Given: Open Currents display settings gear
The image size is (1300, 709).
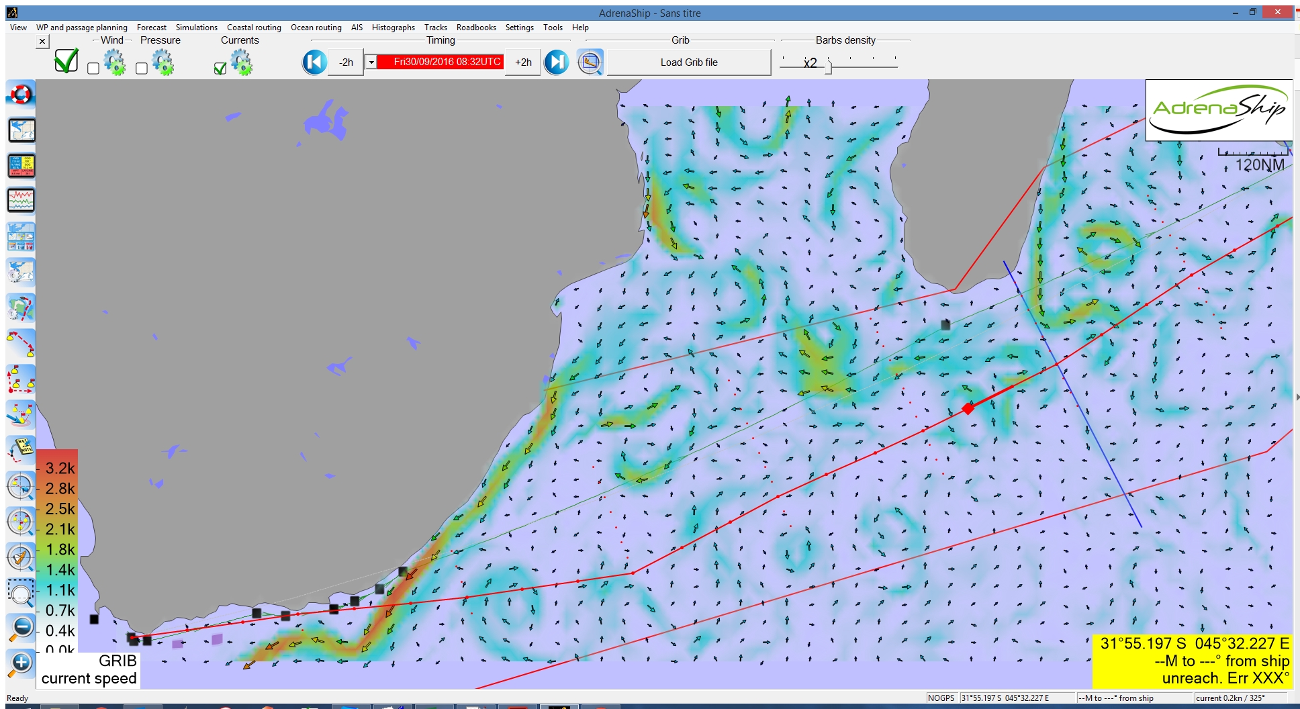Looking at the screenshot, I should (241, 63).
